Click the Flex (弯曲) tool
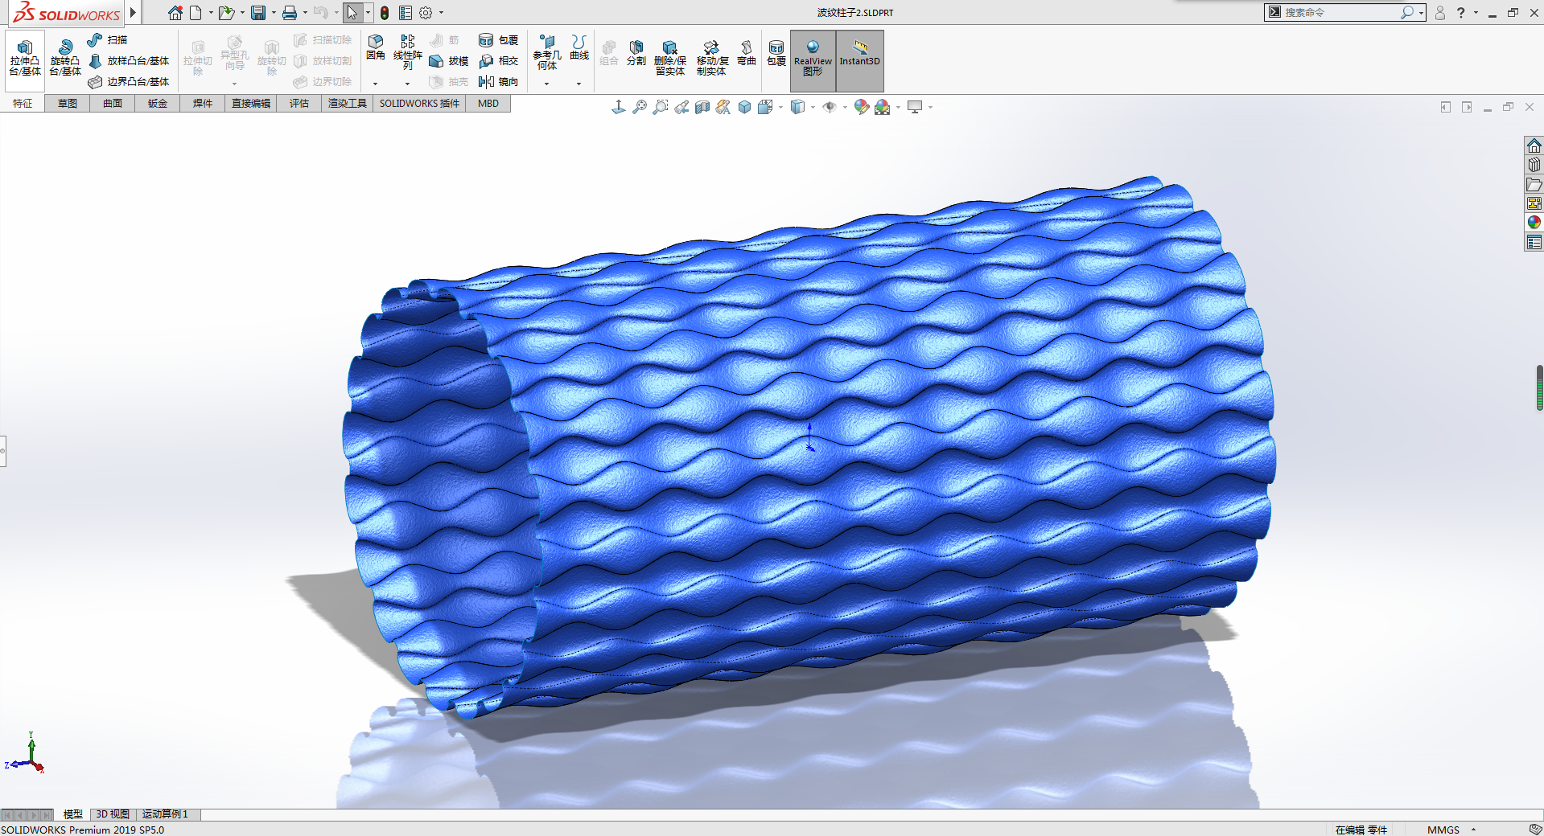 coord(747,53)
